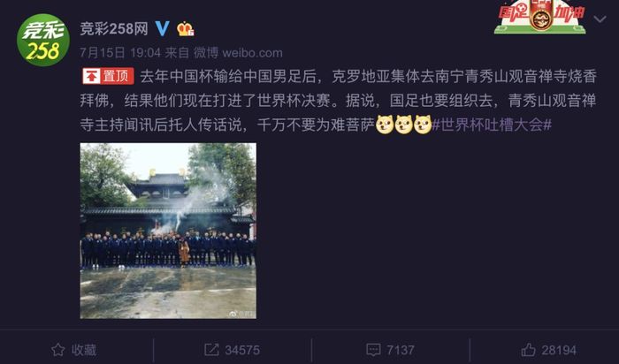Click the repost count 34575
Screen dimensions: 619x364
[242, 350]
